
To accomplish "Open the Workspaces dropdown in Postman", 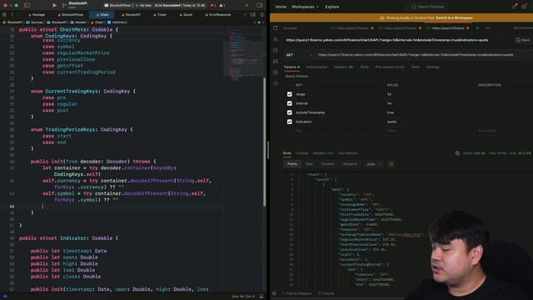I will pos(305,7).
